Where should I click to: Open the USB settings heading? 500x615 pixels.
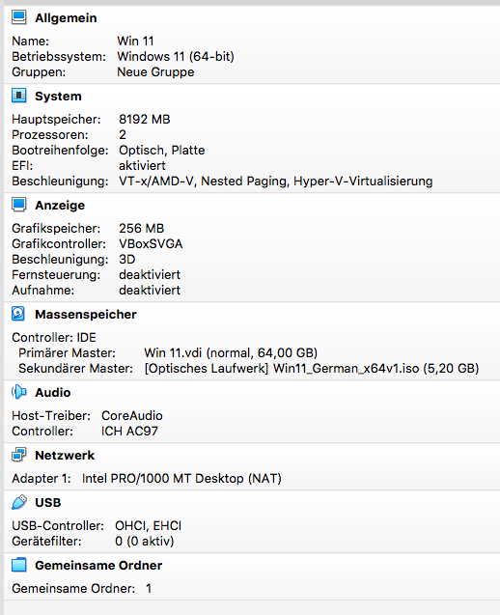point(48,502)
